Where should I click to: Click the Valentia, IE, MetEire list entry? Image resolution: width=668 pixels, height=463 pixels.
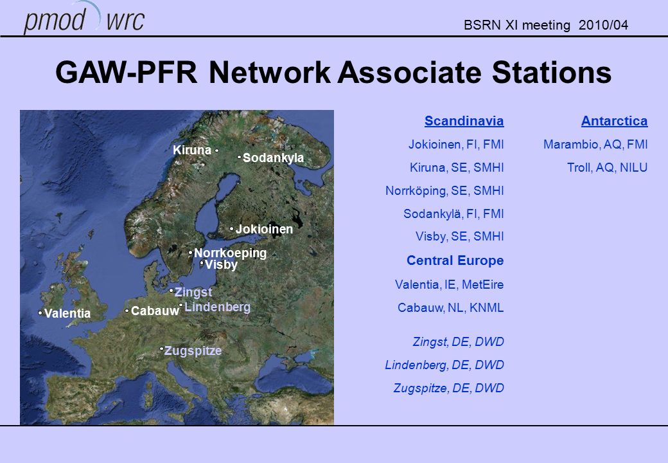tap(449, 284)
